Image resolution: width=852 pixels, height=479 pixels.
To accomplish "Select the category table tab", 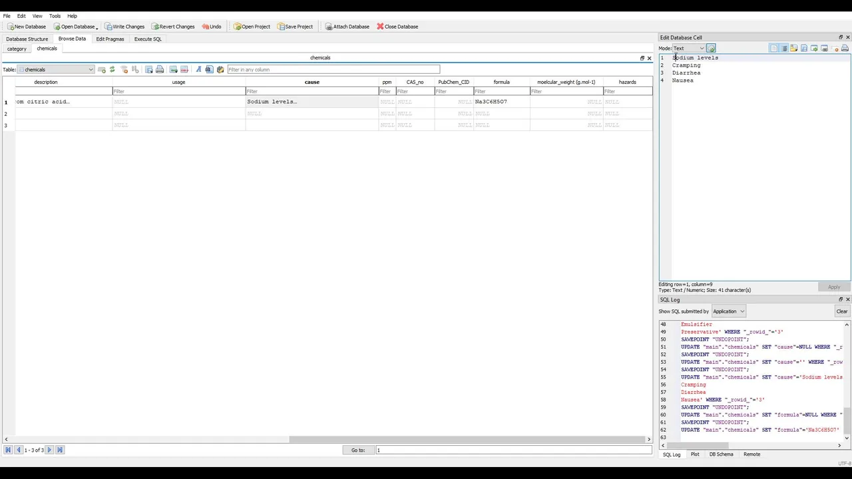I will point(17,49).
